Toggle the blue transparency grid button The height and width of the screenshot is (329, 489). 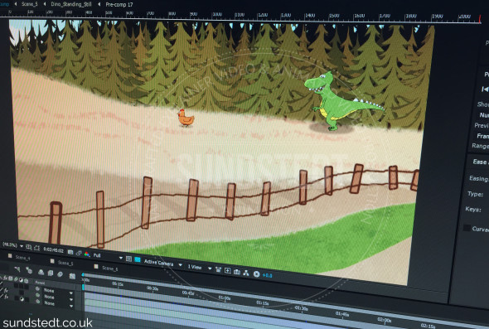click(x=138, y=259)
